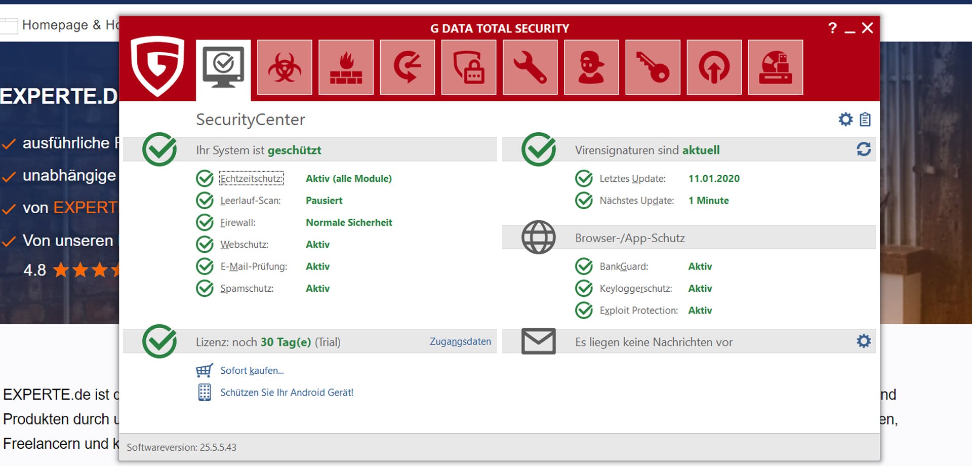Open the Autostart Manager icon
This screenshot has height=466, width=972.
[713, 66]
